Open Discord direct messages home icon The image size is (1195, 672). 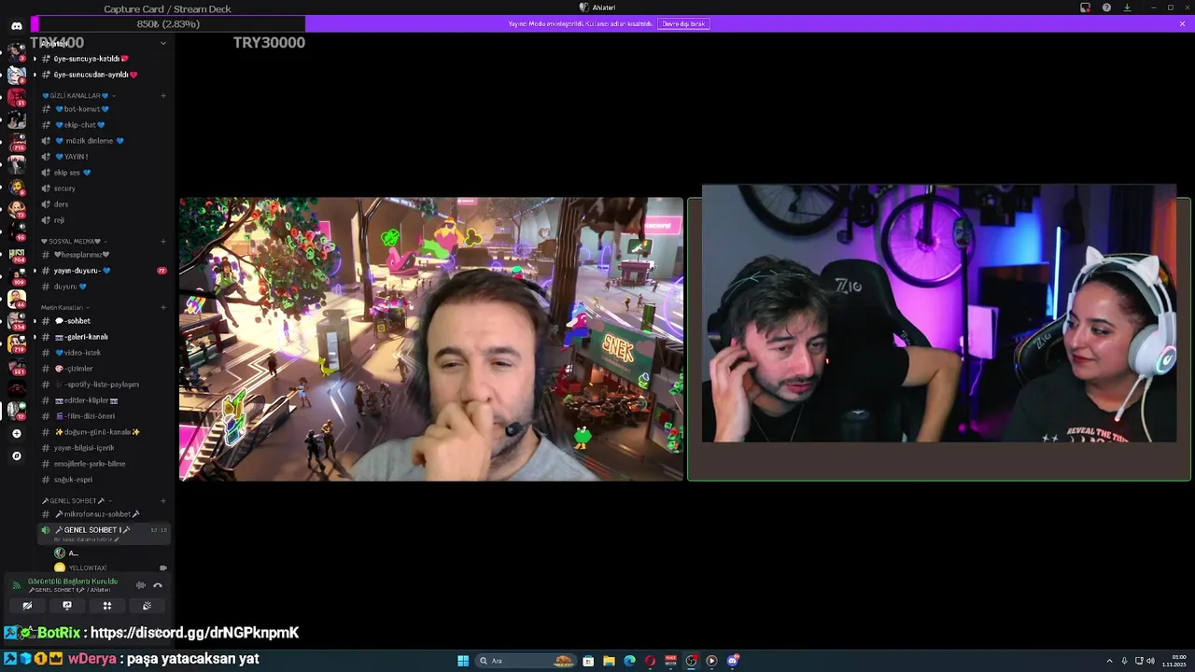coord(16,25)
